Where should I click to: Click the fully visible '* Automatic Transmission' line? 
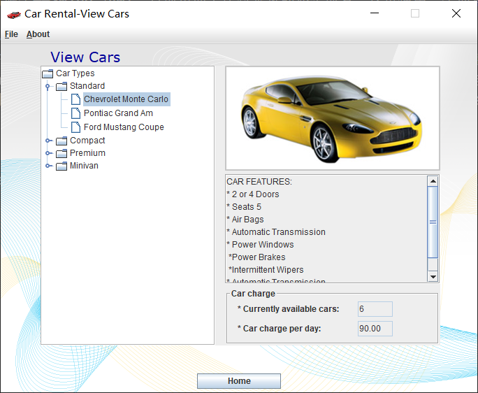[276, 232]
